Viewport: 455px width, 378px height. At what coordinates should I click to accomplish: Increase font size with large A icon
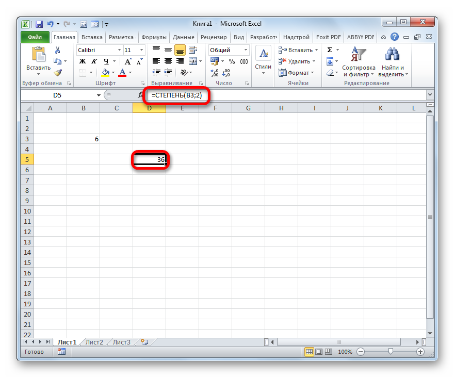tap(129, 61)
